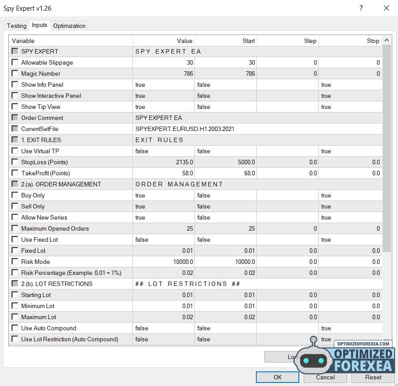Click the Step column header
The image size is (398, 386).
pyautogui.click(x=288, y=41)
